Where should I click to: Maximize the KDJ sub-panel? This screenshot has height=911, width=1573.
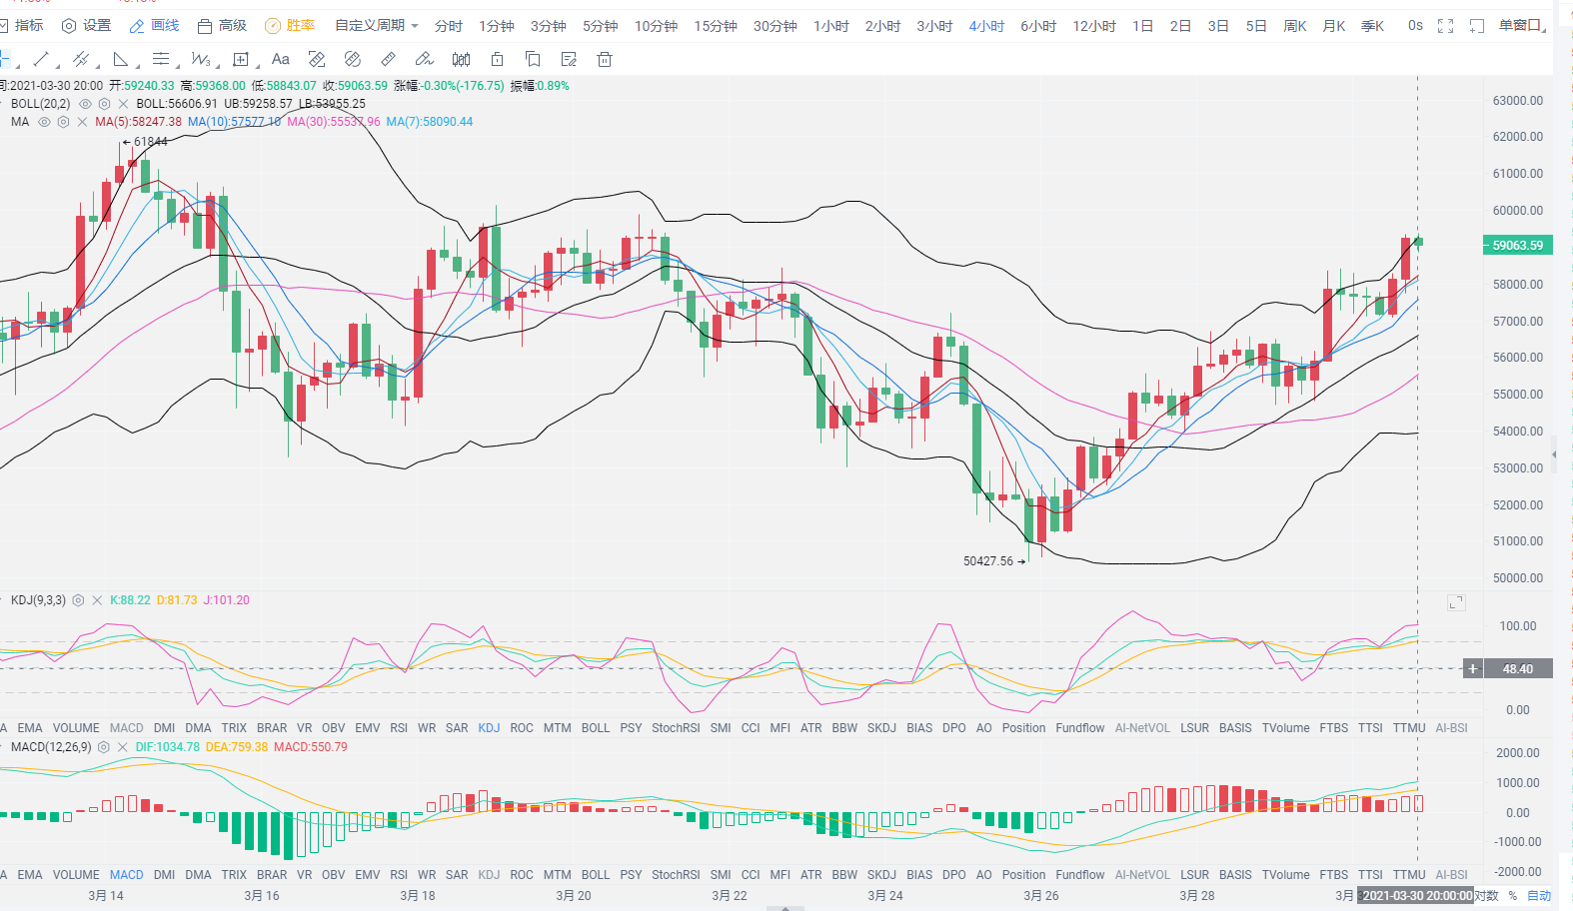(x=1456, y=602)
